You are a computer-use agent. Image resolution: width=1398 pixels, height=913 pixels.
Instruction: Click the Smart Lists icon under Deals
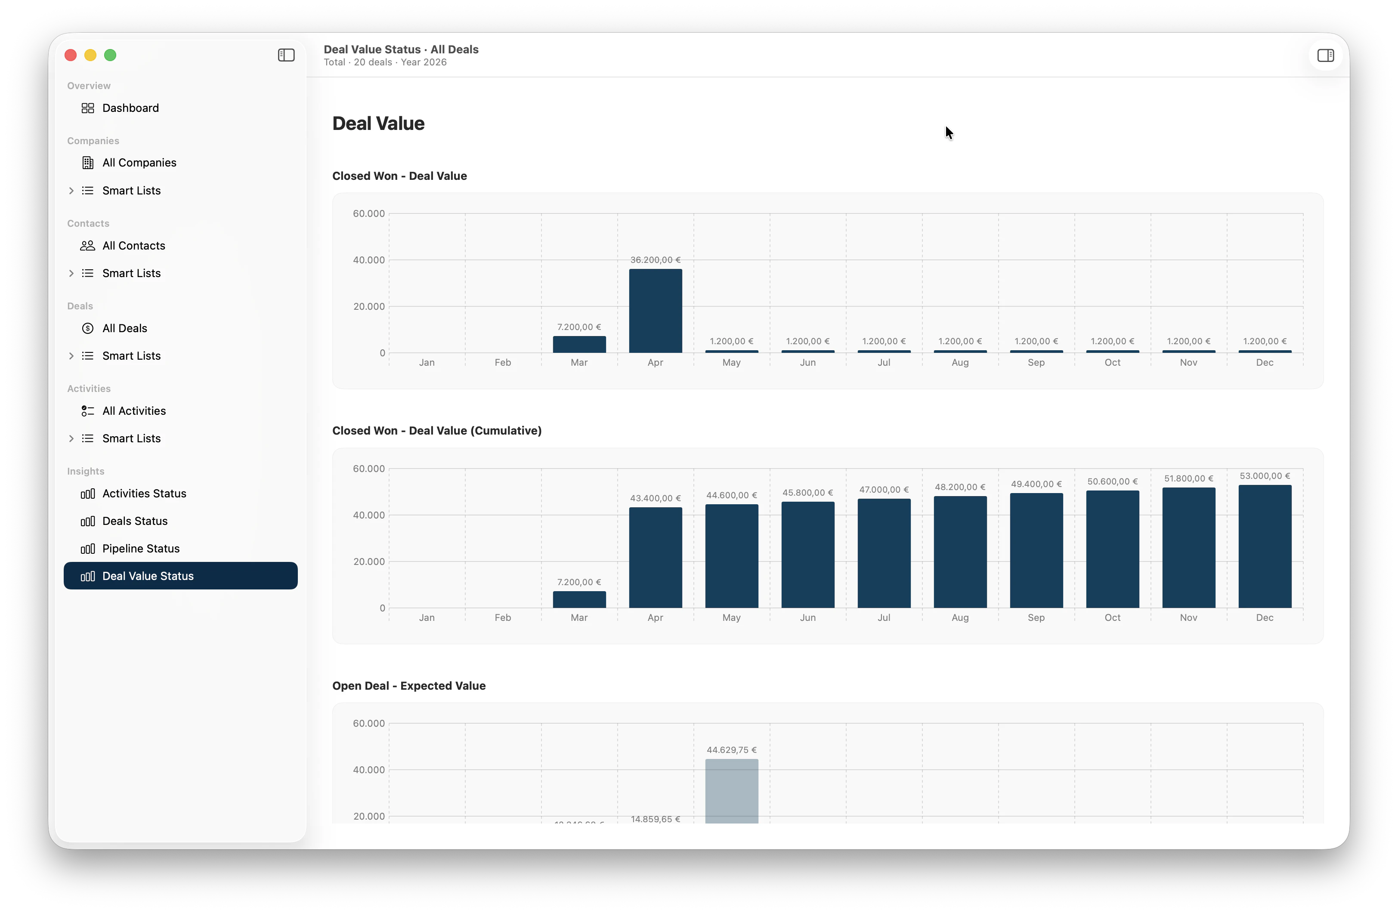[x=88, y=355]
